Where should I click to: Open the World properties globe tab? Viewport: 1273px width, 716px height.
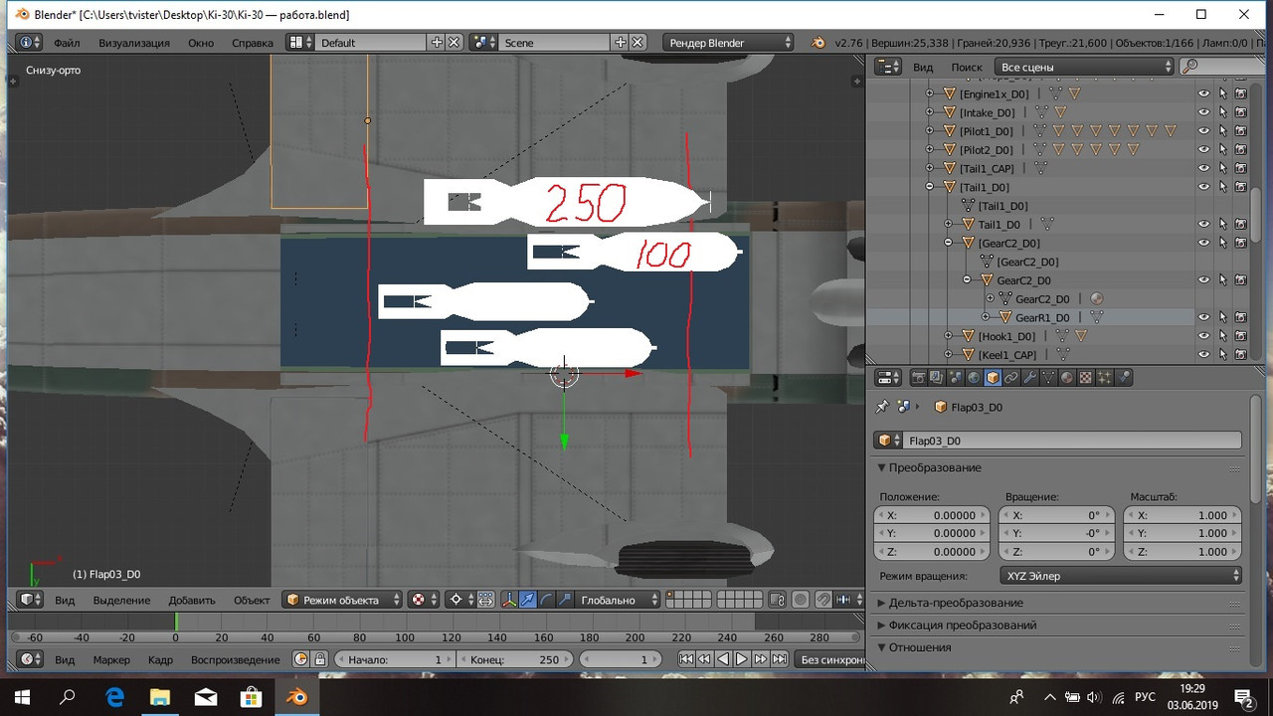pyautogui.click(x=974, y=378)
